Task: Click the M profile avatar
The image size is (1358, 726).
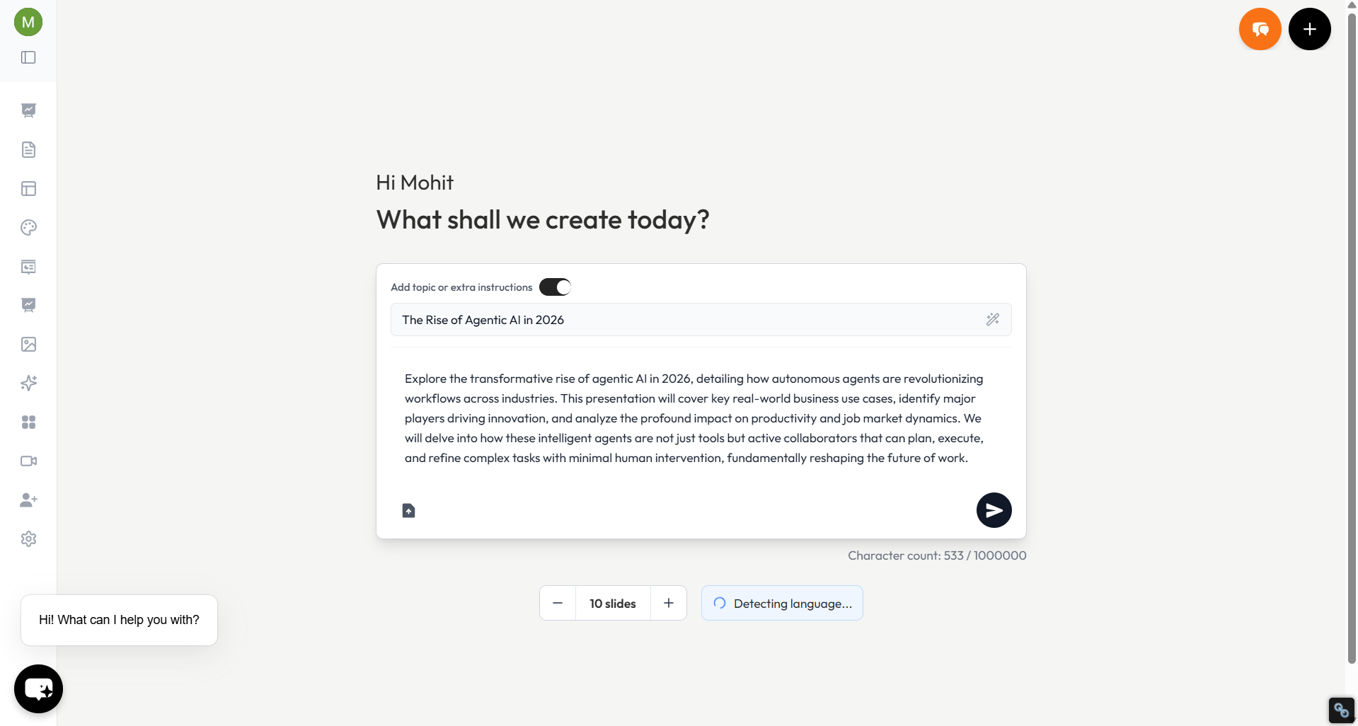Action: (x=28, y=22)
